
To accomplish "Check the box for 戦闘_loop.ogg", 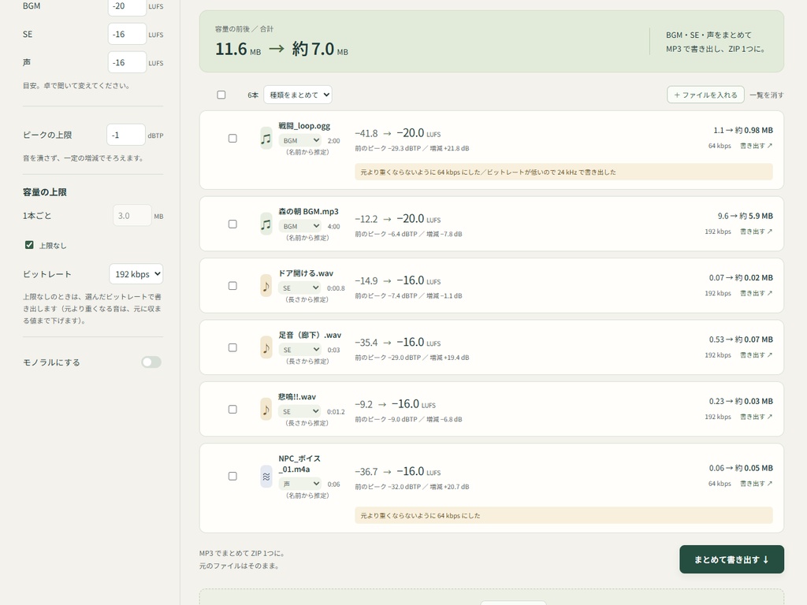I will point(232,139).
